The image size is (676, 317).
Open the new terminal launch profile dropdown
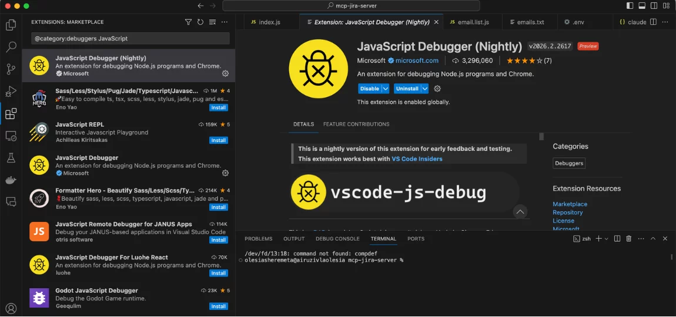point(606,238)
